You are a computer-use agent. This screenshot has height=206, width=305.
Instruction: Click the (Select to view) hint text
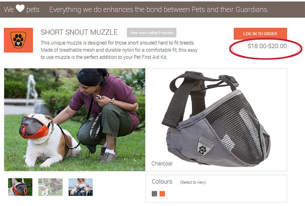pos(193,183)
